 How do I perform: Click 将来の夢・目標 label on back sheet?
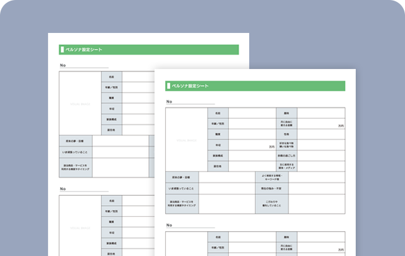75,141
